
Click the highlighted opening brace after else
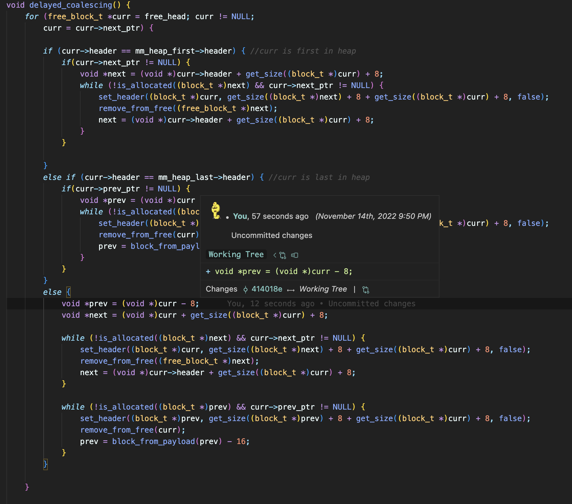(68, 292)
